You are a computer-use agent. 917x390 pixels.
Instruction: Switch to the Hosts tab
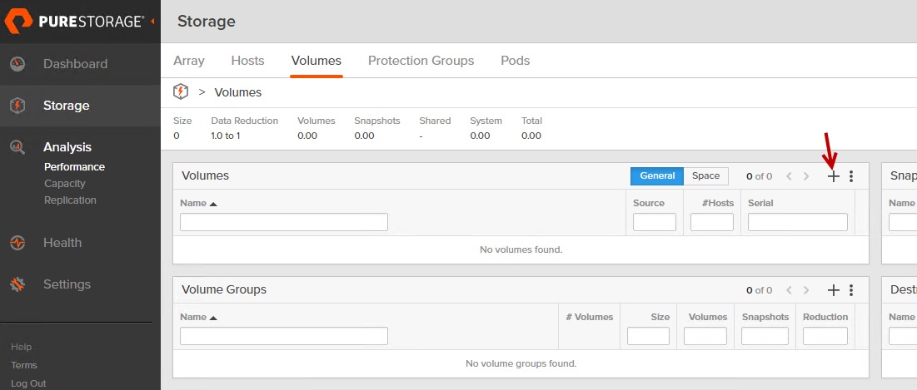coord(248,61)
